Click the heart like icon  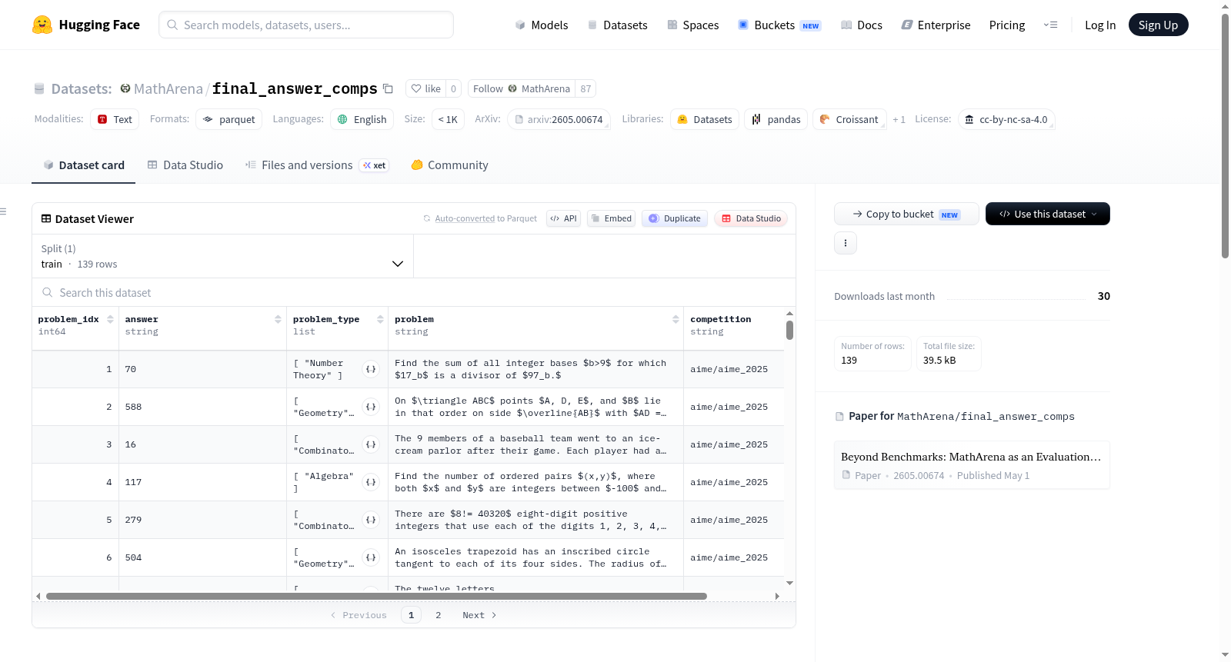pyautogui.click(x=416, y=88)
